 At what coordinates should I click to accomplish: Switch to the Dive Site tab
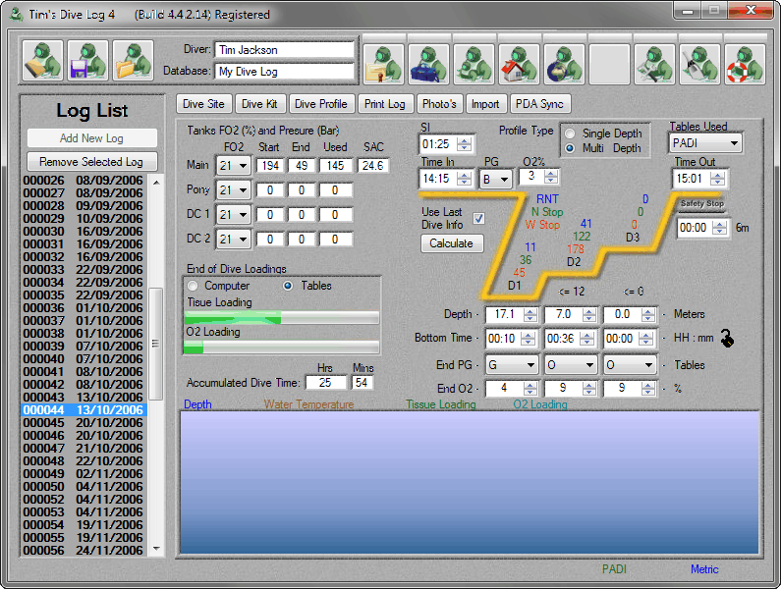coord(203,104)
